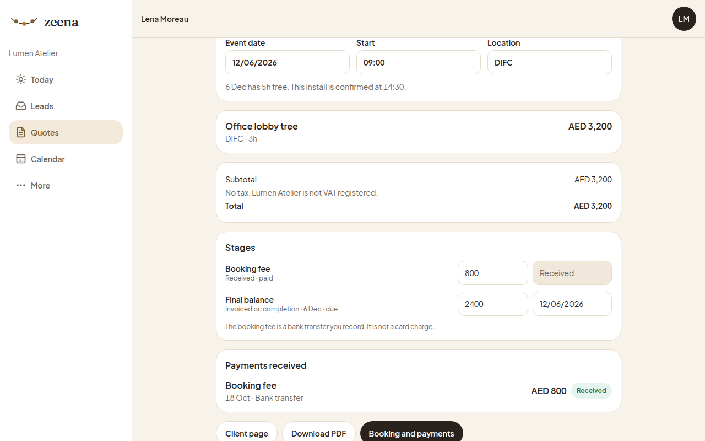The height and width of the screenshot is (441, 705).
Task: Download the quote PDF
Action: click(319, 433)
